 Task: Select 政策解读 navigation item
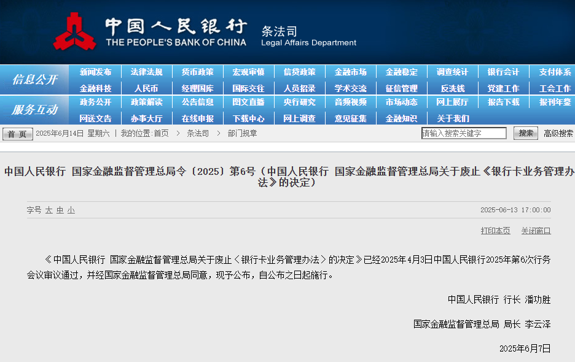tap(146, 102)
